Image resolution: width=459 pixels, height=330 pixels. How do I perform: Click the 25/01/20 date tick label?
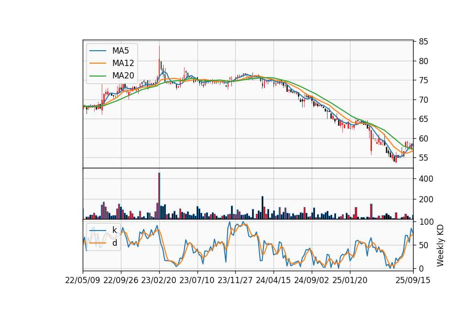(x=350, y=280)
